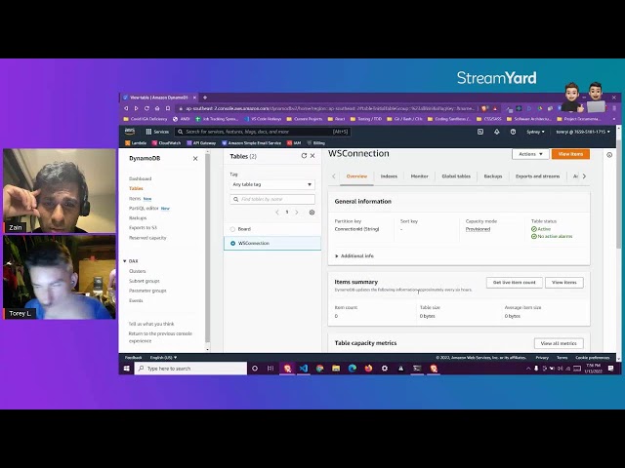
Task: Open Exports to S3 in sidebar
Action: (143, 227)
